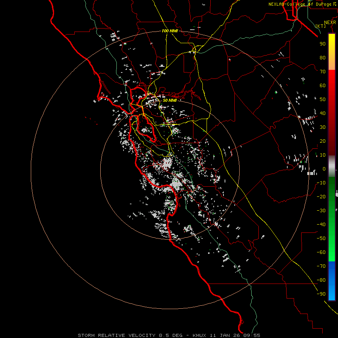Click the 0 knot scale label
Screen dimensions: 338x338
324,169
